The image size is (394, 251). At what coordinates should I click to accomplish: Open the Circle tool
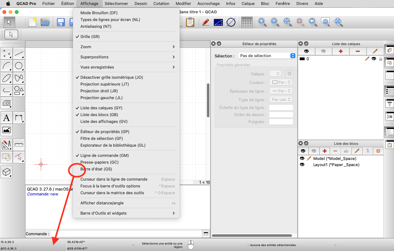[19, 66]
